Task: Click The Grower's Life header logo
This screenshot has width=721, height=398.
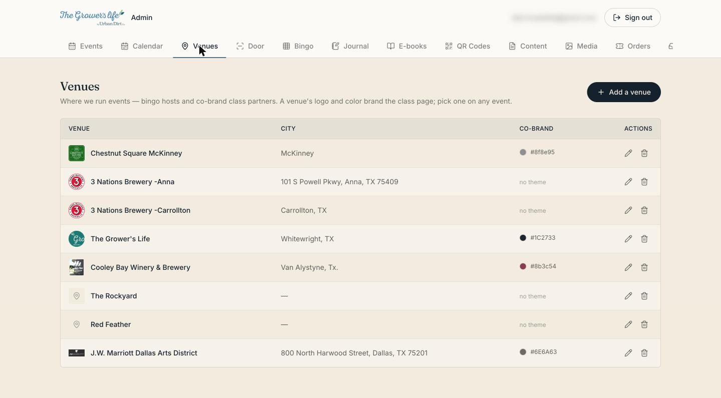Action: [92, 18]
